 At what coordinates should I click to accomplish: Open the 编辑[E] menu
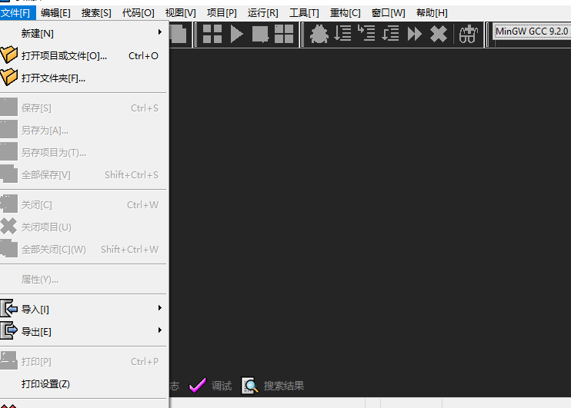[55, 13]
